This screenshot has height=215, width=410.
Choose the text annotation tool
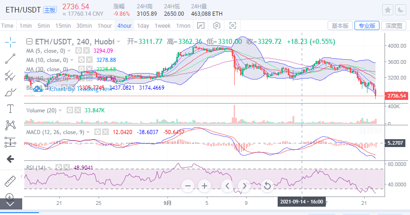point(10,109)
